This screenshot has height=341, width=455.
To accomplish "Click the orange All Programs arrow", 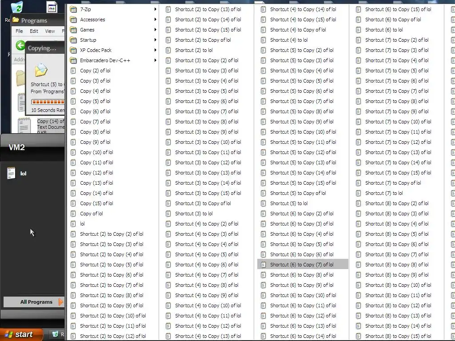I will (60, 302).
